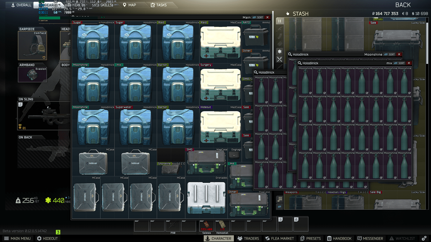
Task: Click the rouble balance 164 717 353
Action: [385, 13]
